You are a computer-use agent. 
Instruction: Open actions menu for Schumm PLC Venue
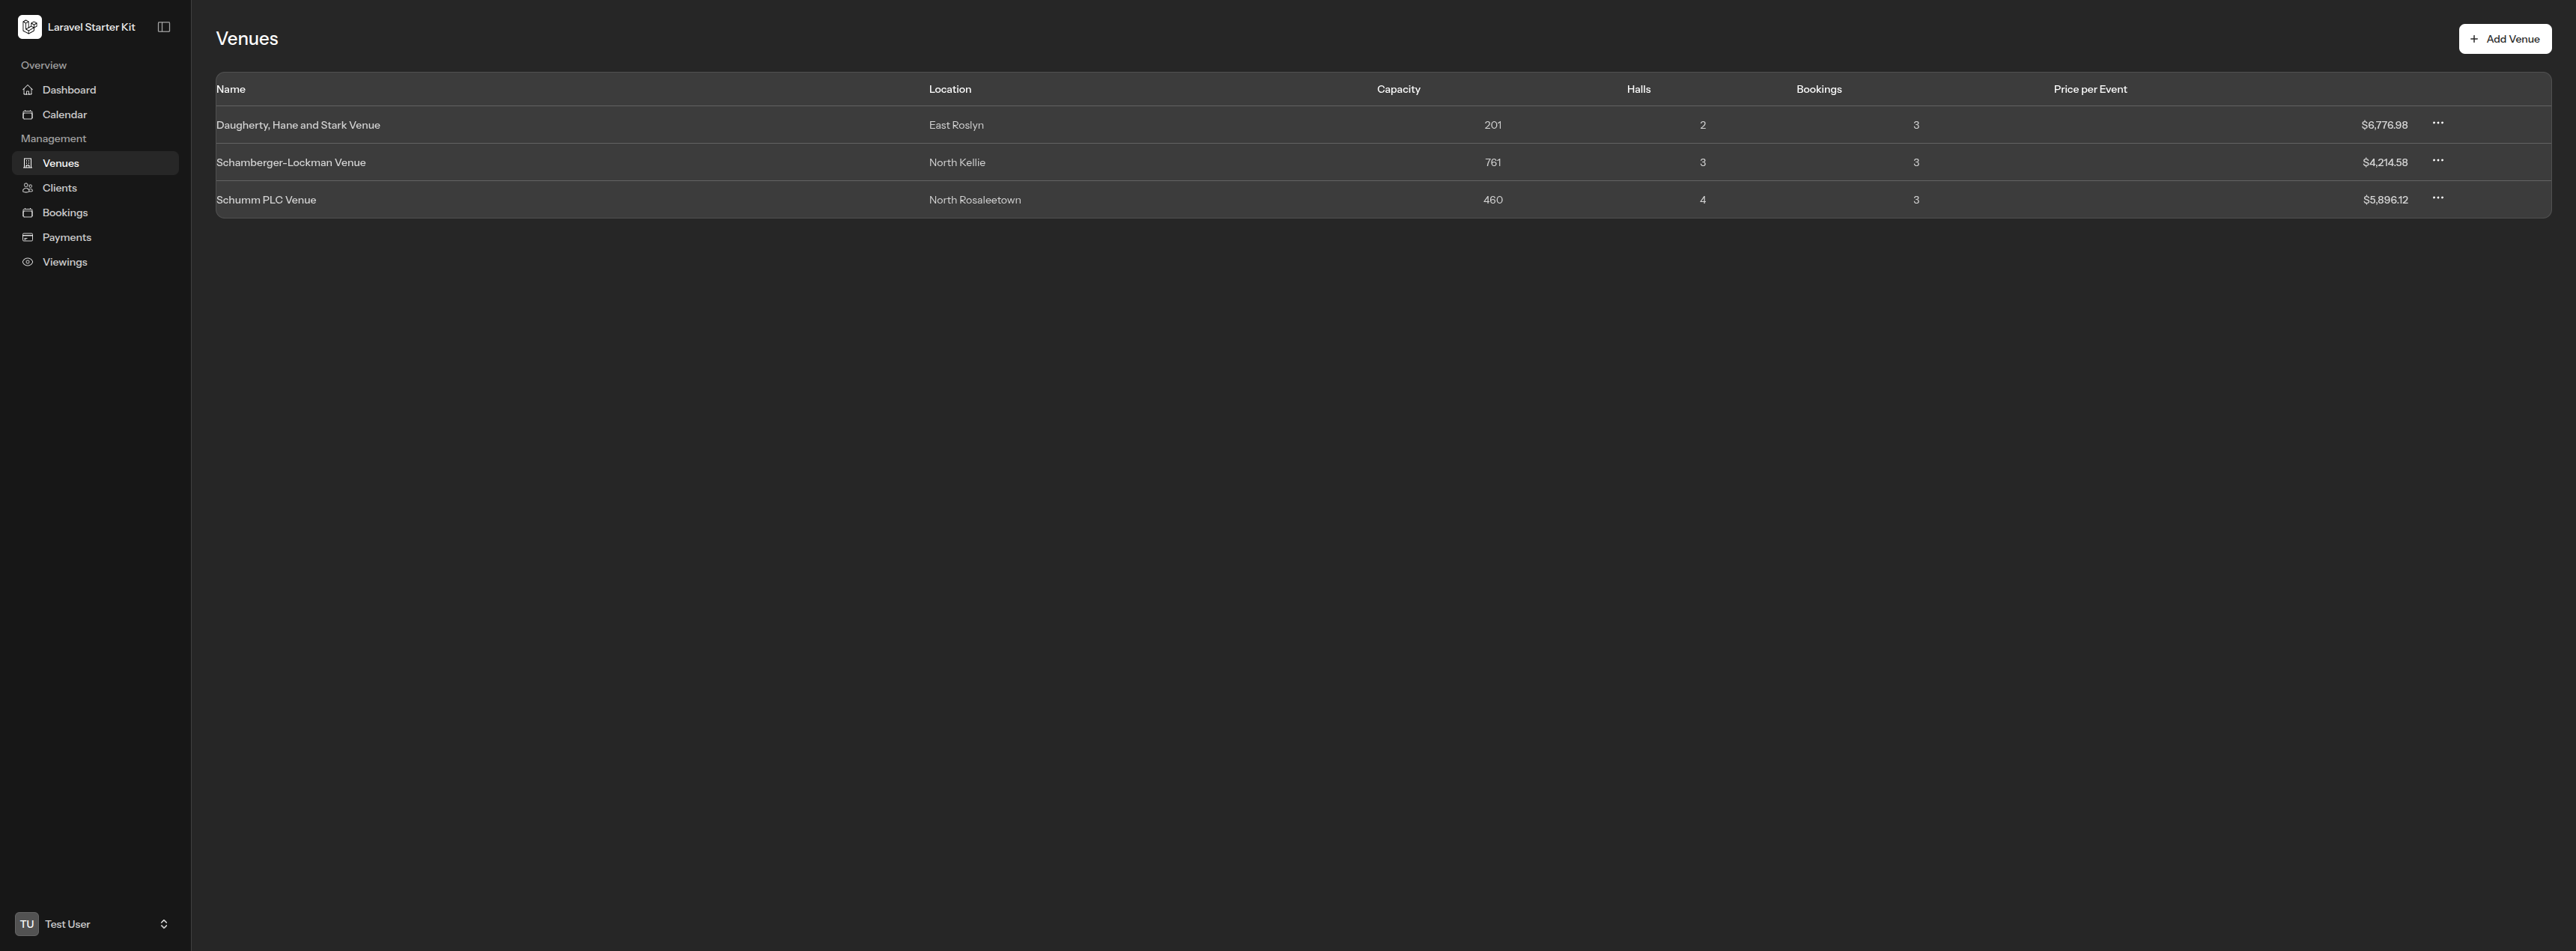[2437, 198]
